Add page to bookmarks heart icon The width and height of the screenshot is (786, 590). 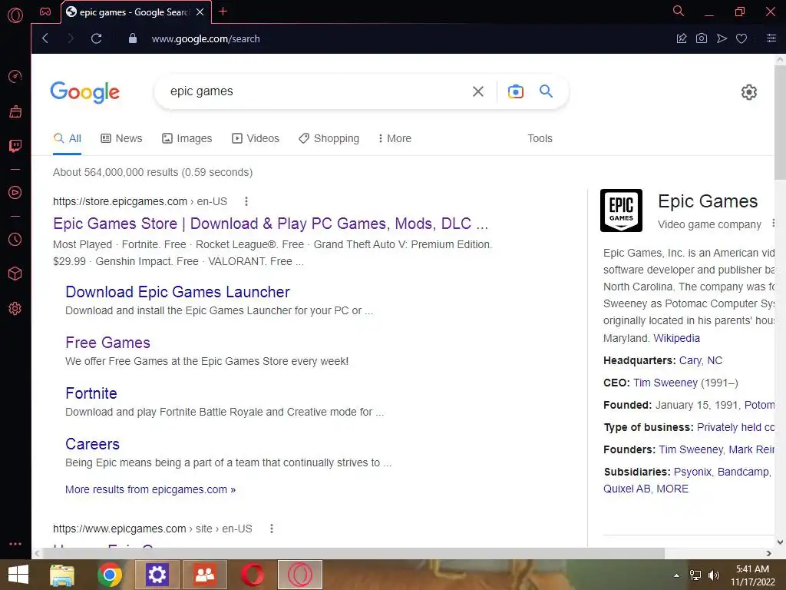point(741,38)
